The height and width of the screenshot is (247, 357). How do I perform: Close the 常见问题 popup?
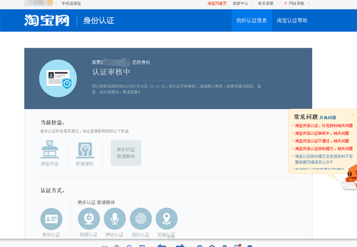click(x=352, y=114)
